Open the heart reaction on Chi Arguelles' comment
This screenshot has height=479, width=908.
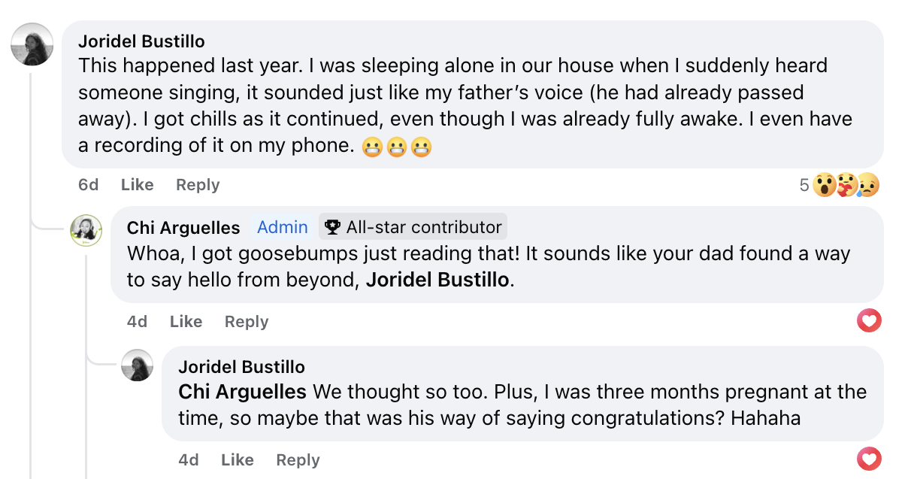tap(869, 322)
